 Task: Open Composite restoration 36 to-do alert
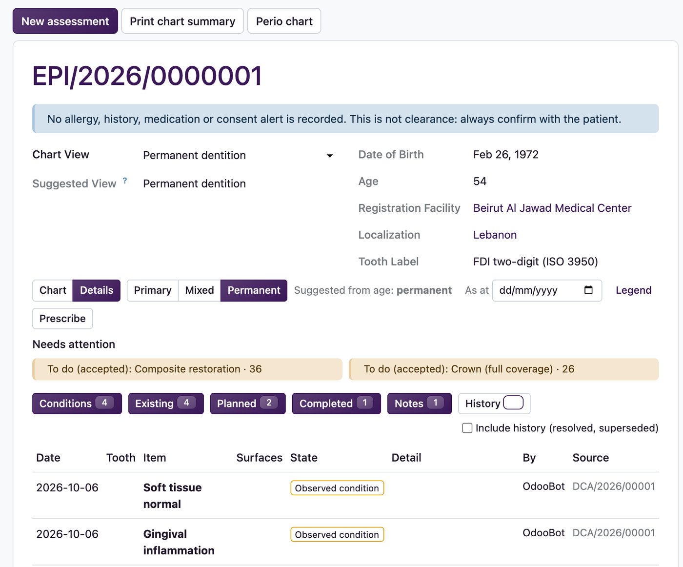click(x=187, y=369)
